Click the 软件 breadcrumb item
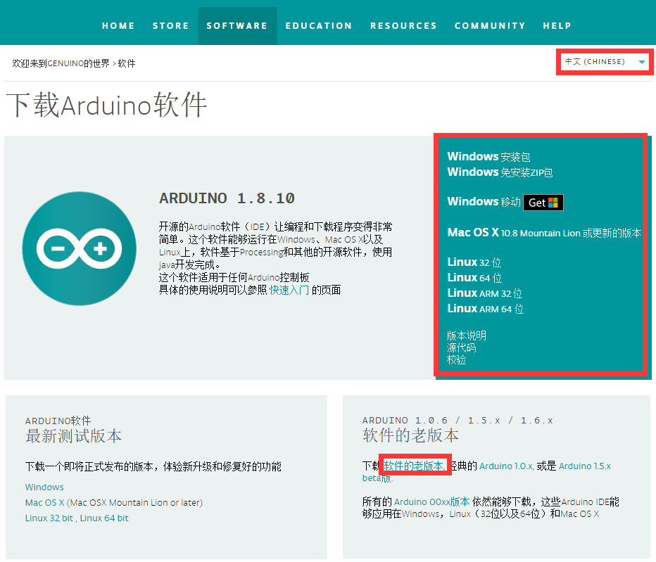 pos(127,63)
